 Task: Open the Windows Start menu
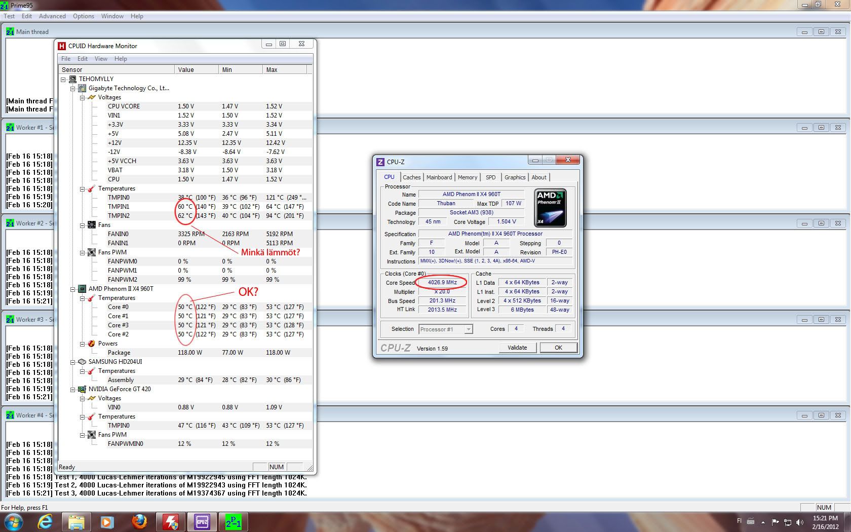(x=13, y=521)
